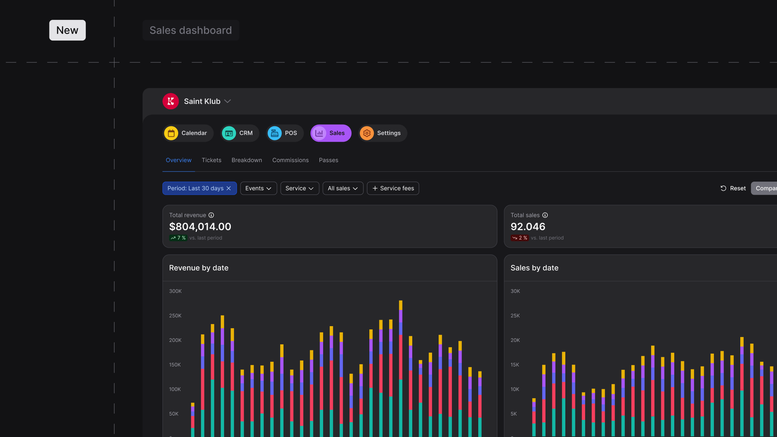Image resolution: width=777 pixels, height=437 pixels.
Task: Click the Sales dashboard title label
Action: [x=191, y=31]
